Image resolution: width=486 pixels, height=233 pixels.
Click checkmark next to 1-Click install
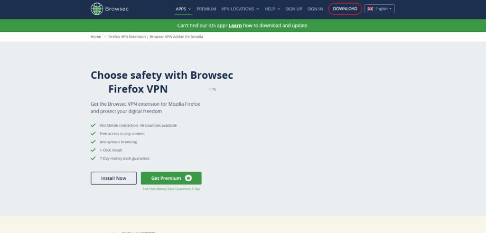(x=93, y=150)
